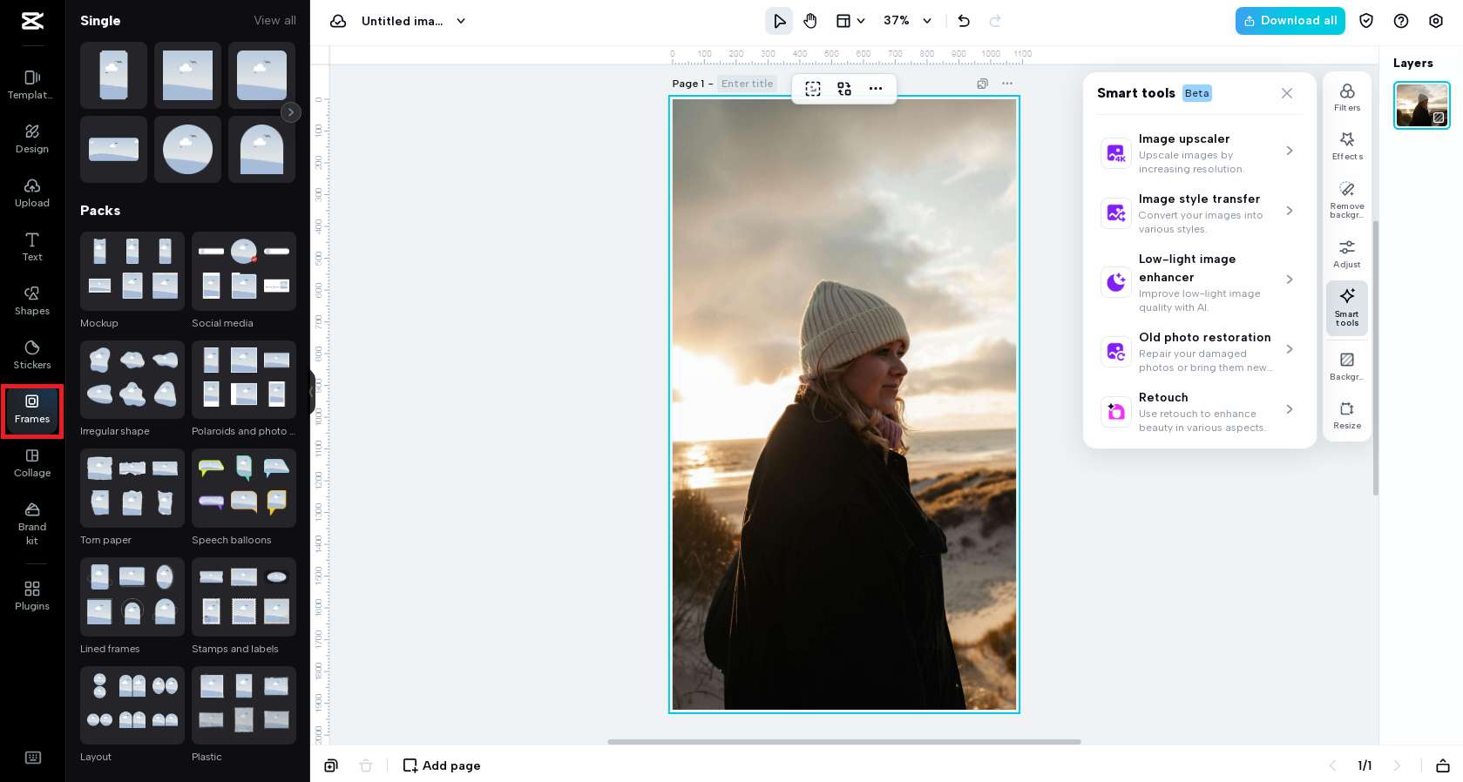Open the Stickers sidebar panel
Screen dimensions: 1463x782
click(32, 354)
